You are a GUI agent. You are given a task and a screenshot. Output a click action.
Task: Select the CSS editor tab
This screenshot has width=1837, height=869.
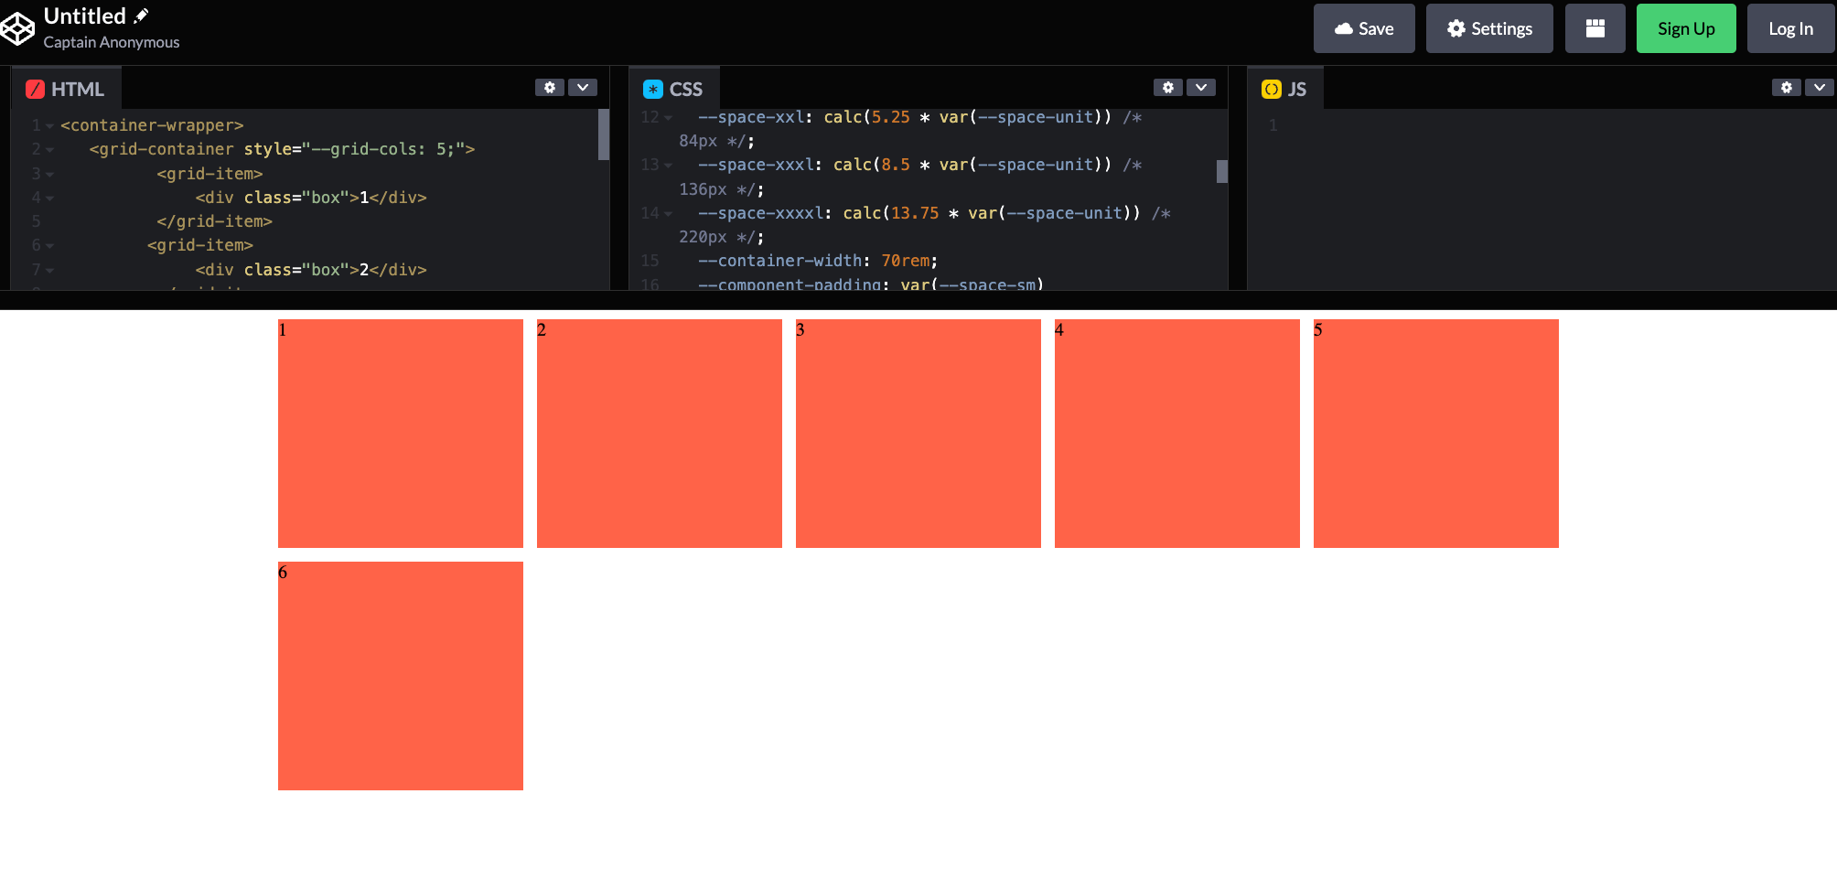pyautogui.click(x=674, y=89)
